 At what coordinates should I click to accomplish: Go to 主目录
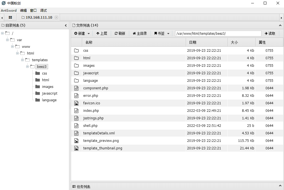click(x=140, y=33)
